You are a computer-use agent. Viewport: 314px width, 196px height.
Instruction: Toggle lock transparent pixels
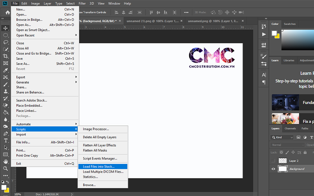pyautogui.click(x=281, y=152)
